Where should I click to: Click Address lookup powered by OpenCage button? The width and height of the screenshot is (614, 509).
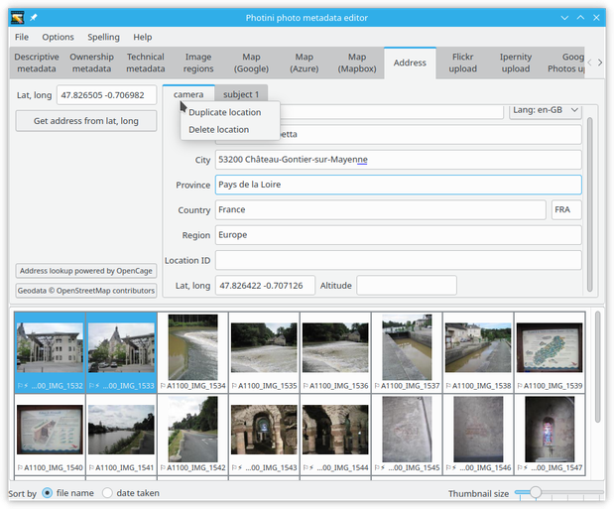click(85, 271)
